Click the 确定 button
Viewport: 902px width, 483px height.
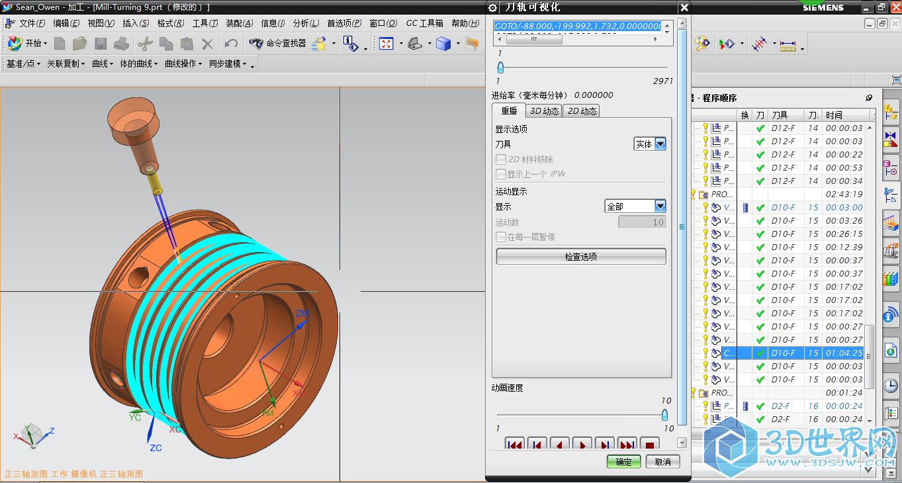click(x=623, y=462)
